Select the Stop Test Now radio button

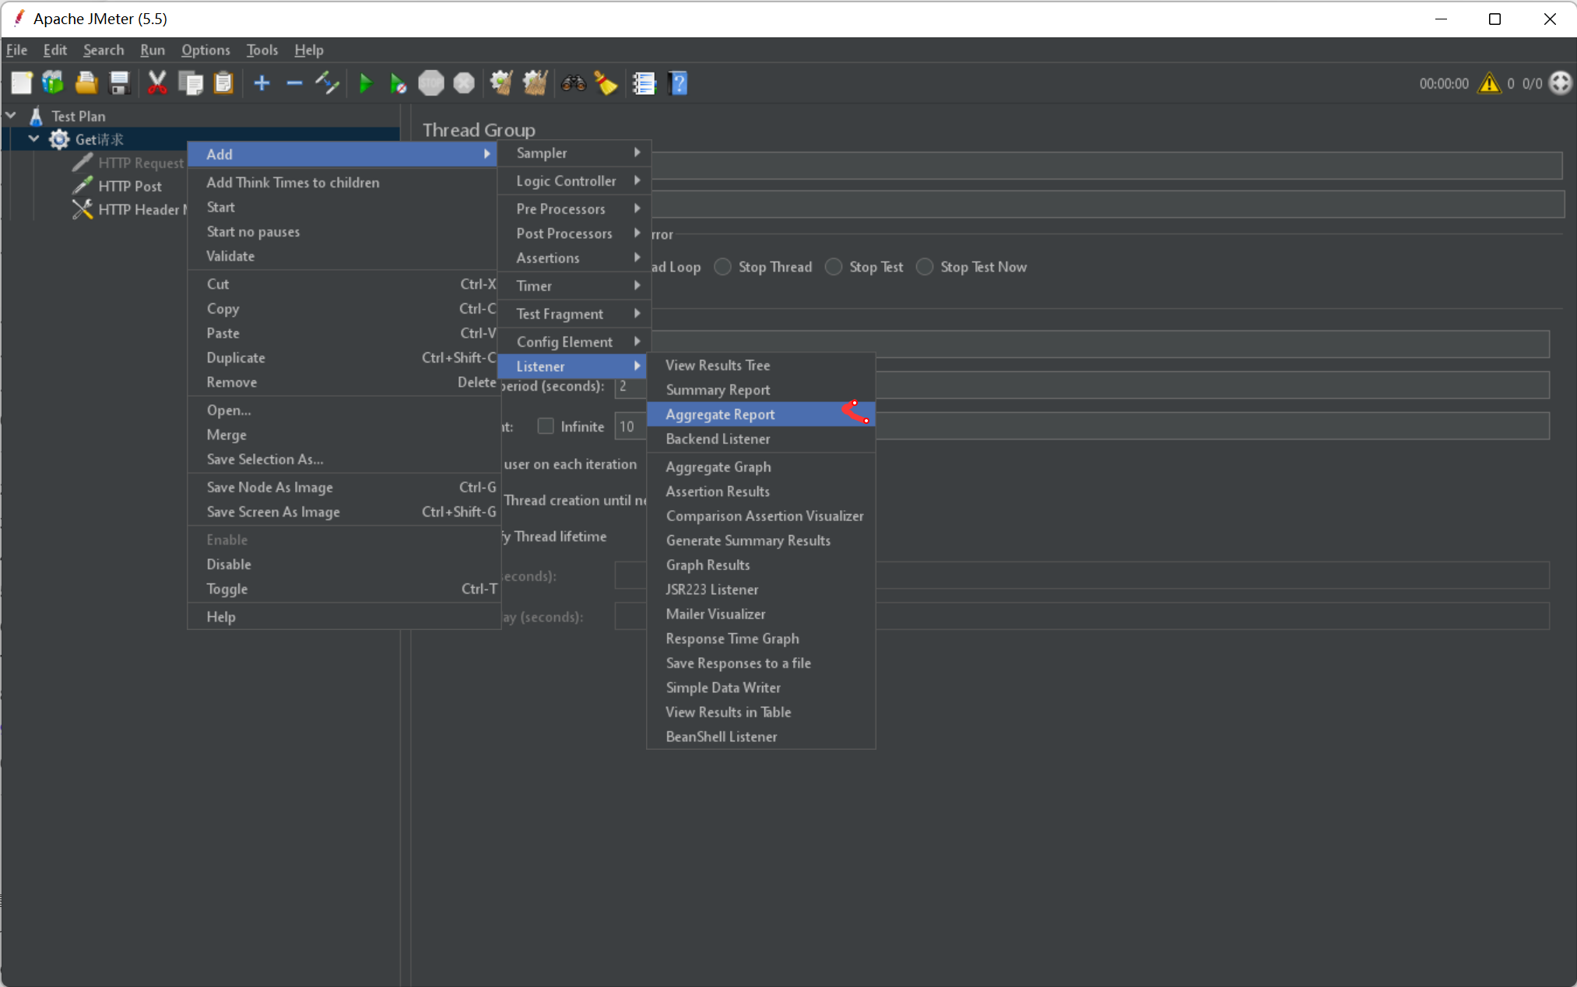(925, 267)
